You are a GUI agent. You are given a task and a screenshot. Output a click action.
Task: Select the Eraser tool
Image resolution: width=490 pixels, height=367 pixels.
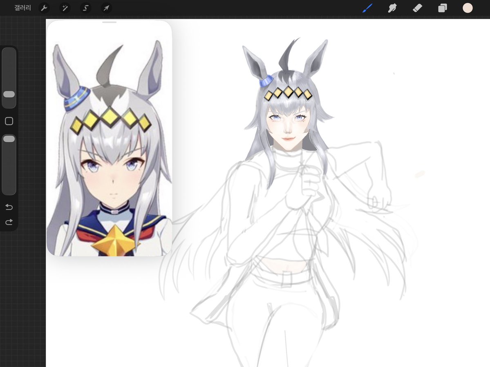point(418,8)
